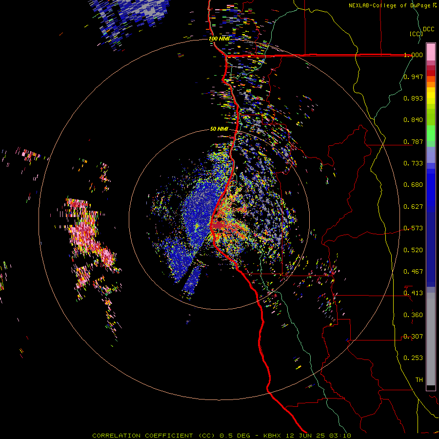Pick the bright green color bar segment
Screen dimensions: 439x439
[431, 133]
